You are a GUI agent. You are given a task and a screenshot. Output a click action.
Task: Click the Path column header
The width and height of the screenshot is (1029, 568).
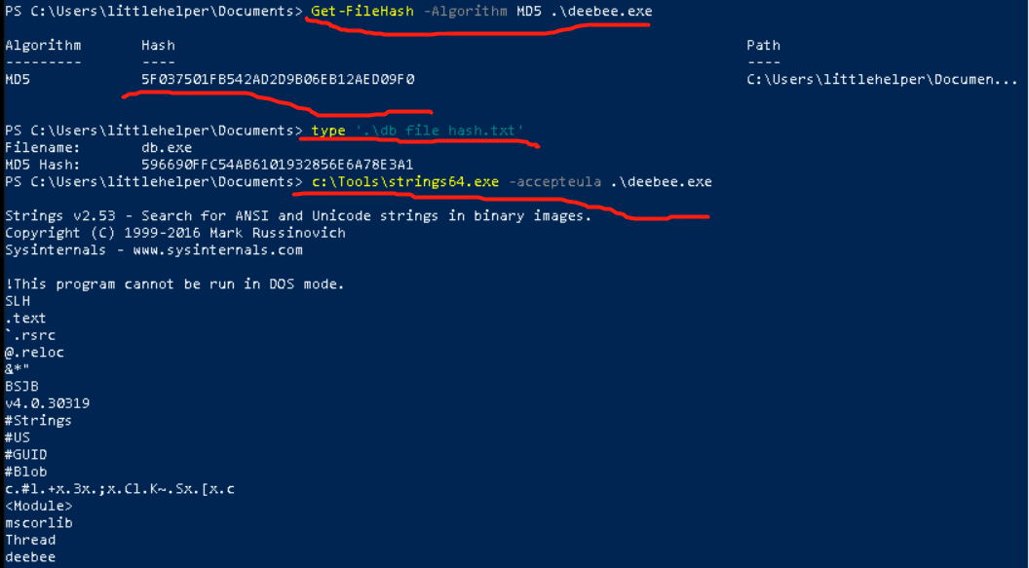763,45
